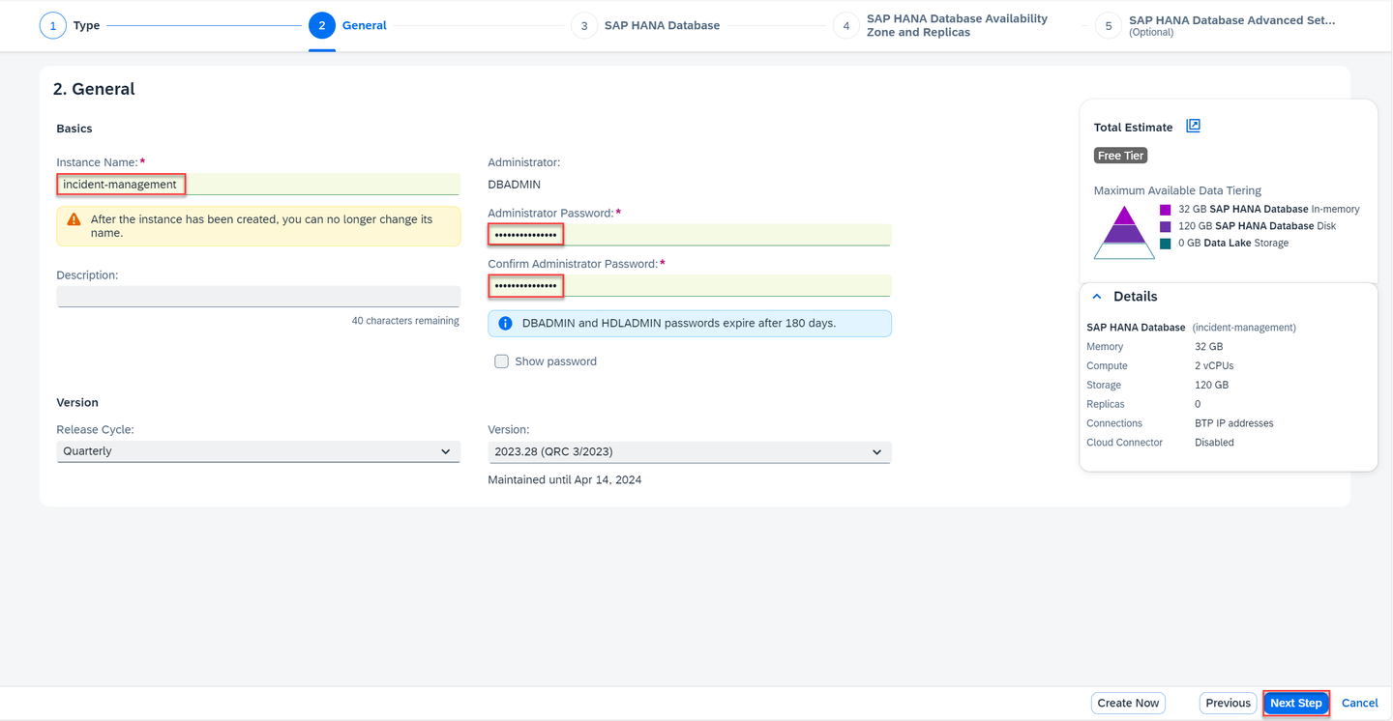Image resolution: width=1393 pixels, height=721 pixels.
Task: Click the Total Estimate heading
Action: point(1133,128)
